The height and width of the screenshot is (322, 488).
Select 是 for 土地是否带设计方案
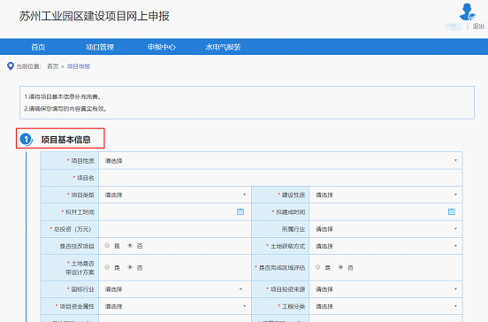click(107, 267)
